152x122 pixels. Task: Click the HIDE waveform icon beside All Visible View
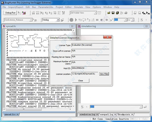(x=99, y=13)
